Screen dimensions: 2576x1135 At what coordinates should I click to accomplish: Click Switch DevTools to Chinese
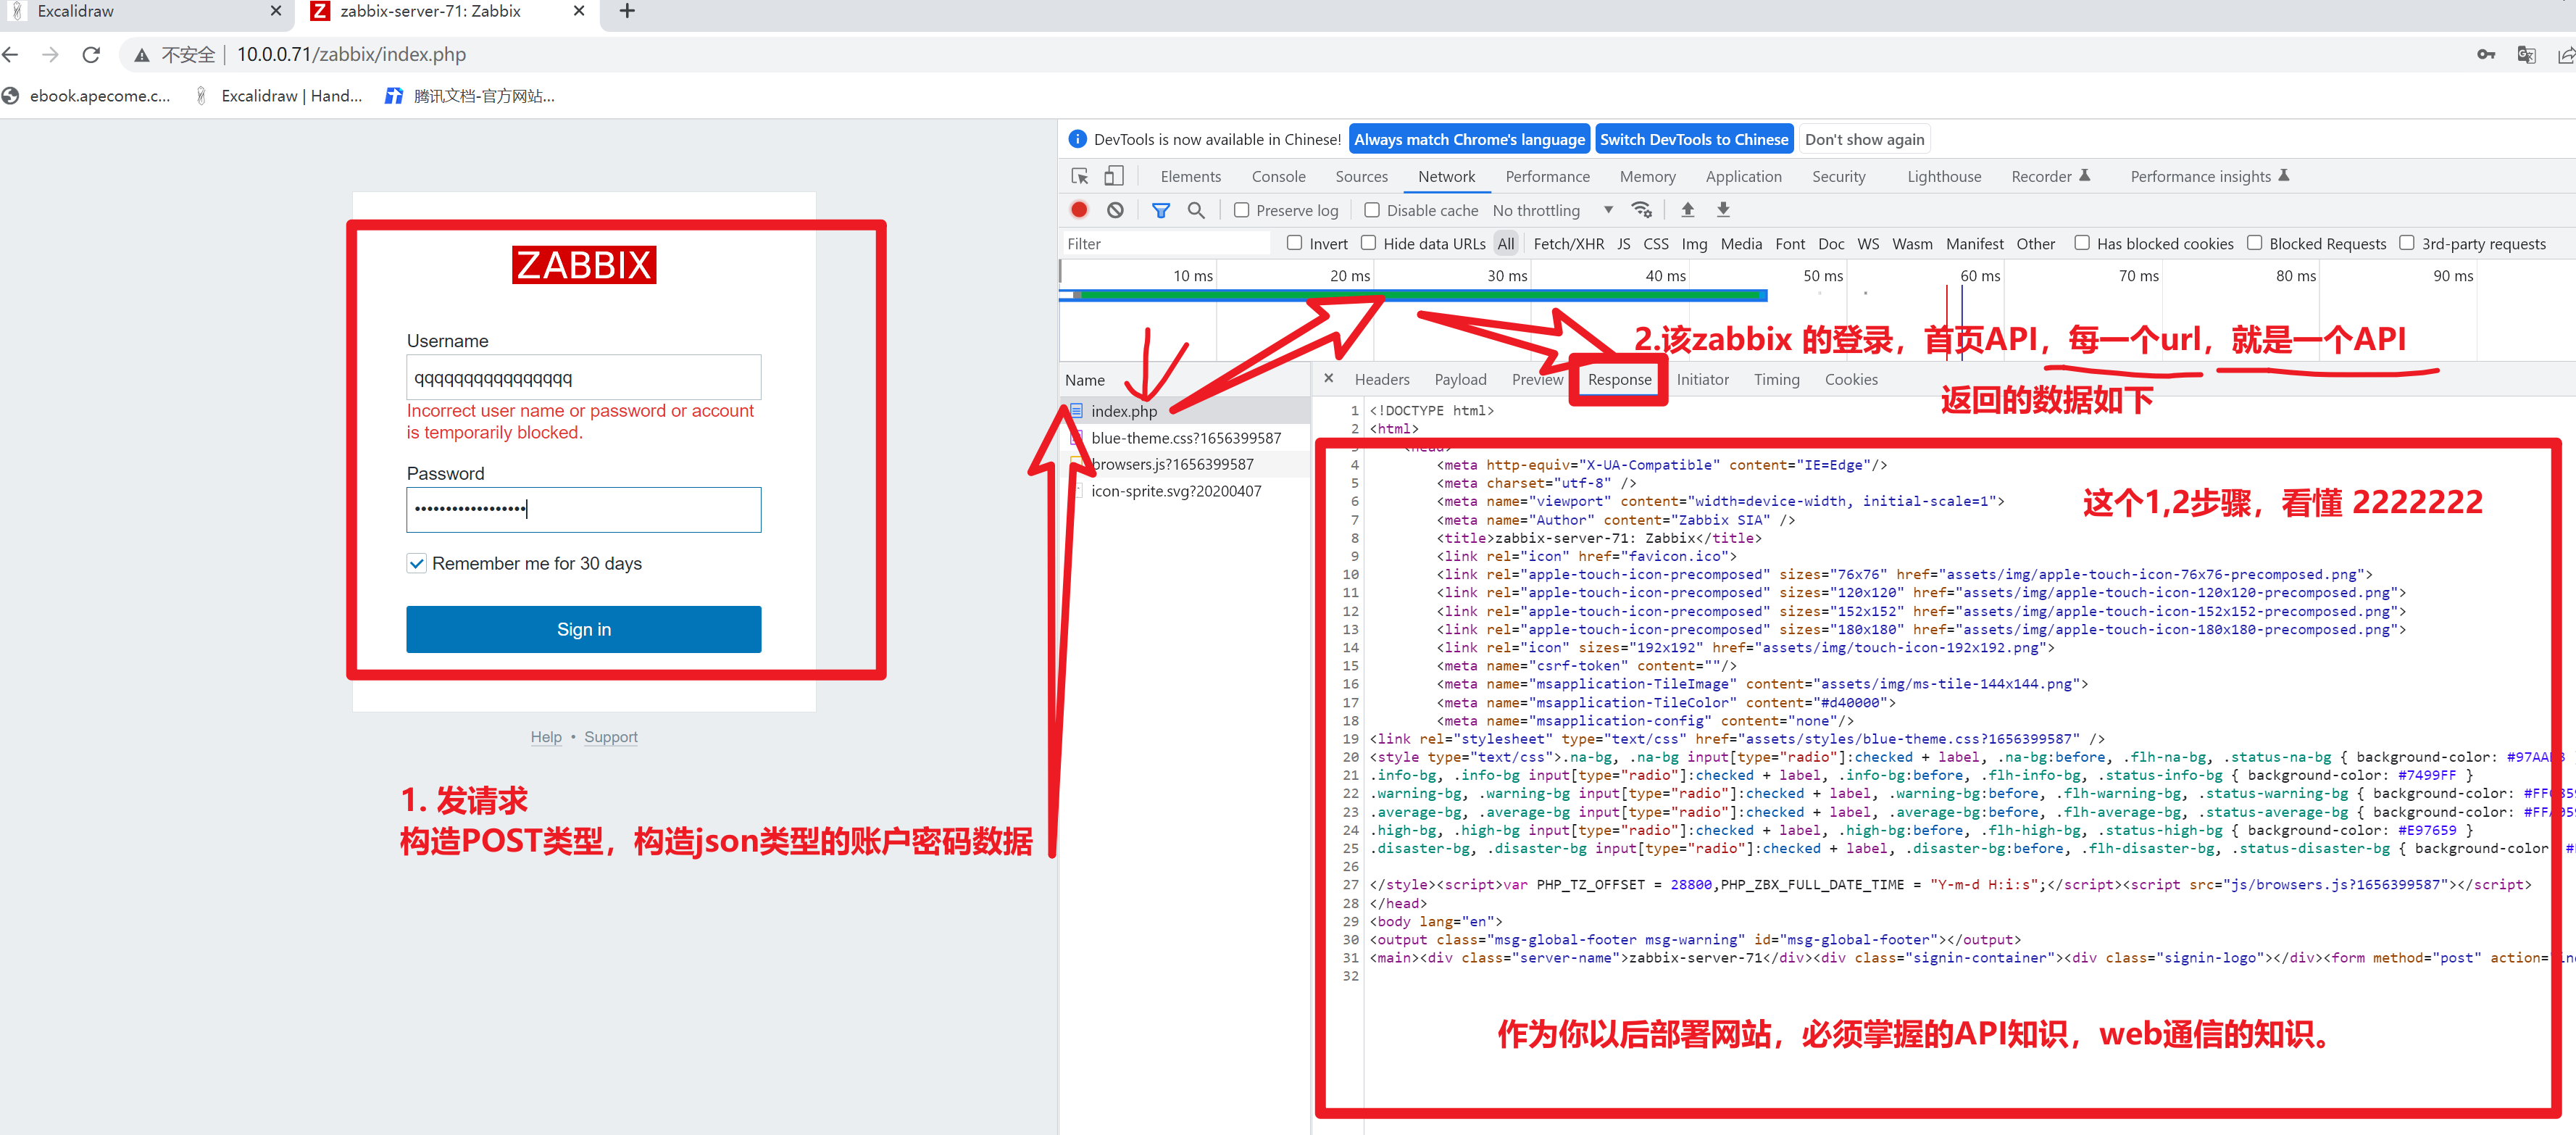click(x=1693, y=140)
